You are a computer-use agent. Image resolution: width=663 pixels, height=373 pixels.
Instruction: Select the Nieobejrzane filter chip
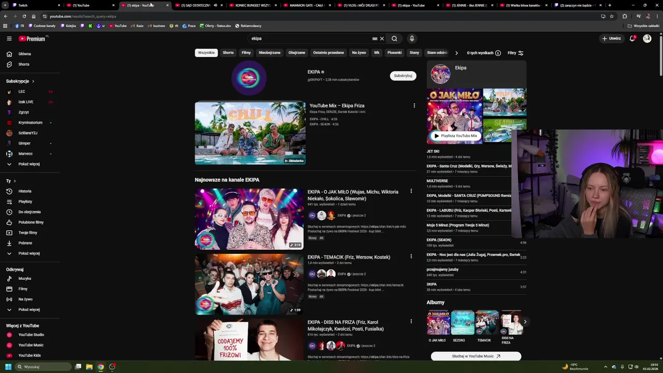coord(269,53)
